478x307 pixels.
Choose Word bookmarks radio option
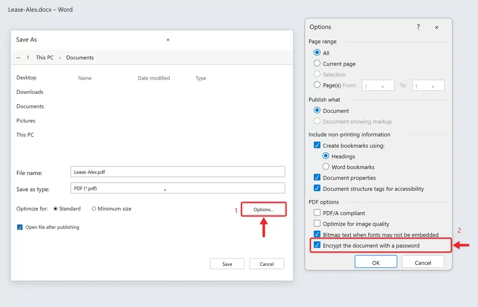click(326, 166)
